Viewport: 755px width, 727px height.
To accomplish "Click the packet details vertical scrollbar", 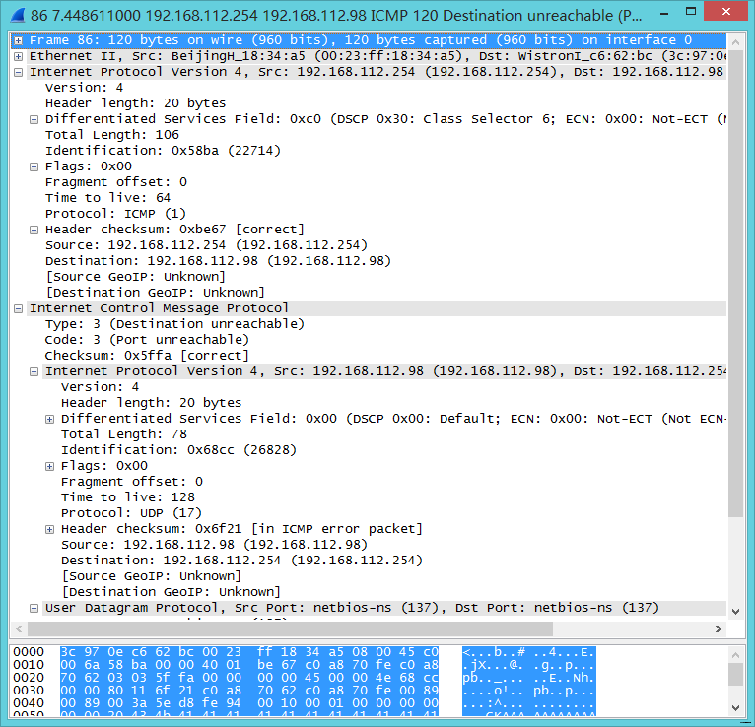I will point(735,296).
